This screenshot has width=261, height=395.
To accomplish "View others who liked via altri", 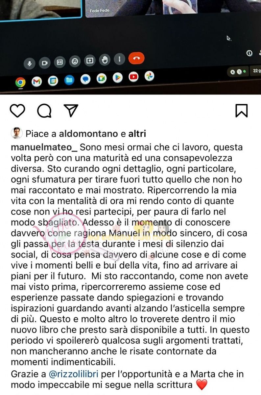I will coord(137,134).
